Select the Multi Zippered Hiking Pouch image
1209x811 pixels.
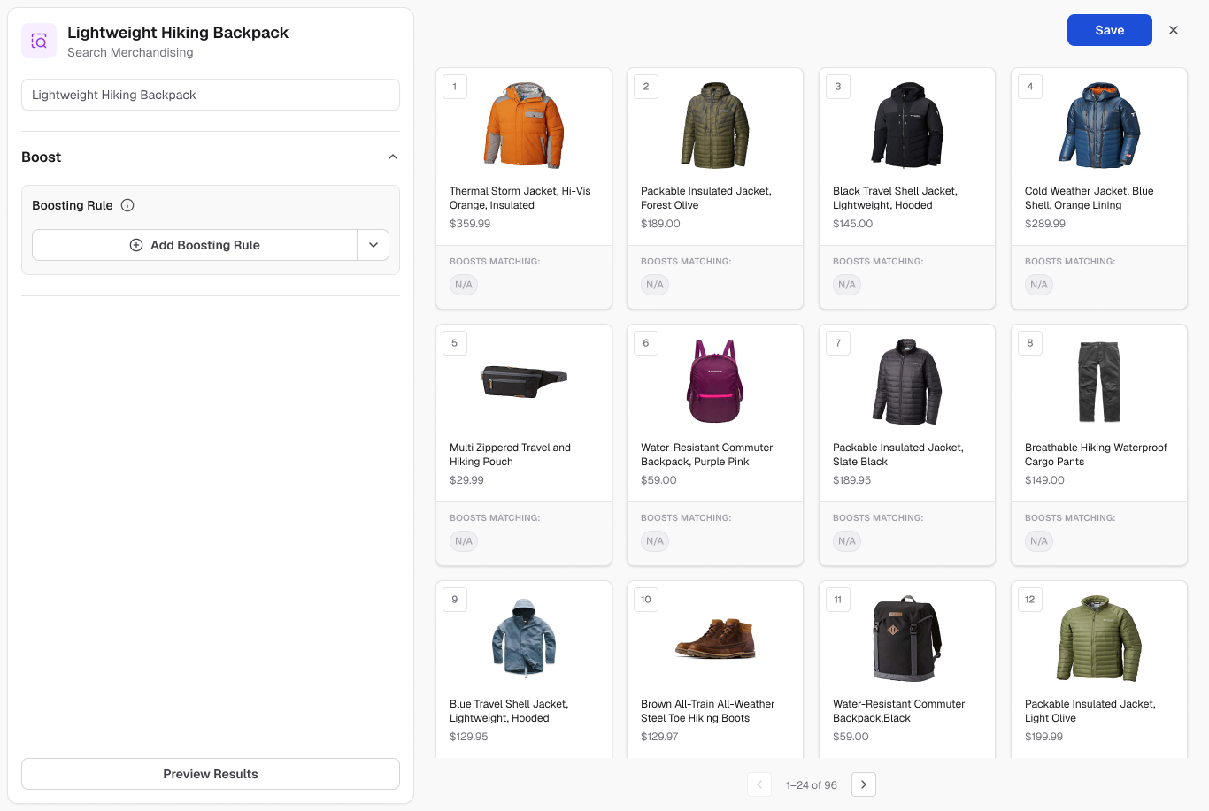[524, 381]
